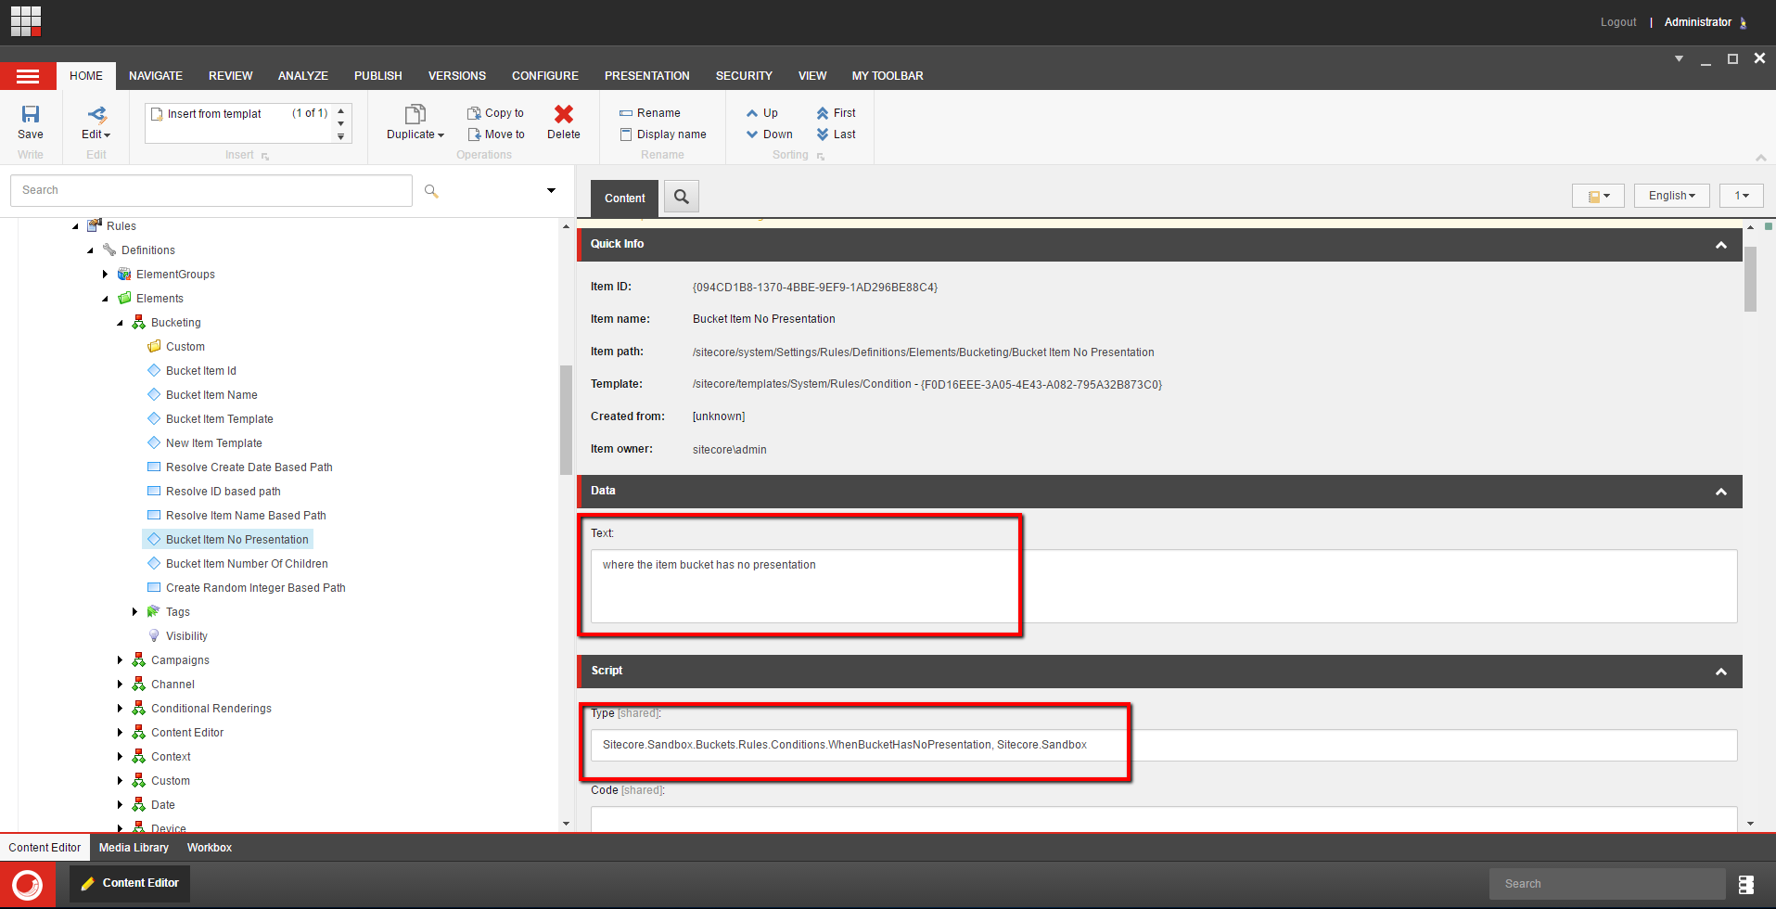Click the magnifier search tab beside Content
This screenshot has width=1776, height=909.
click(682, 197)
